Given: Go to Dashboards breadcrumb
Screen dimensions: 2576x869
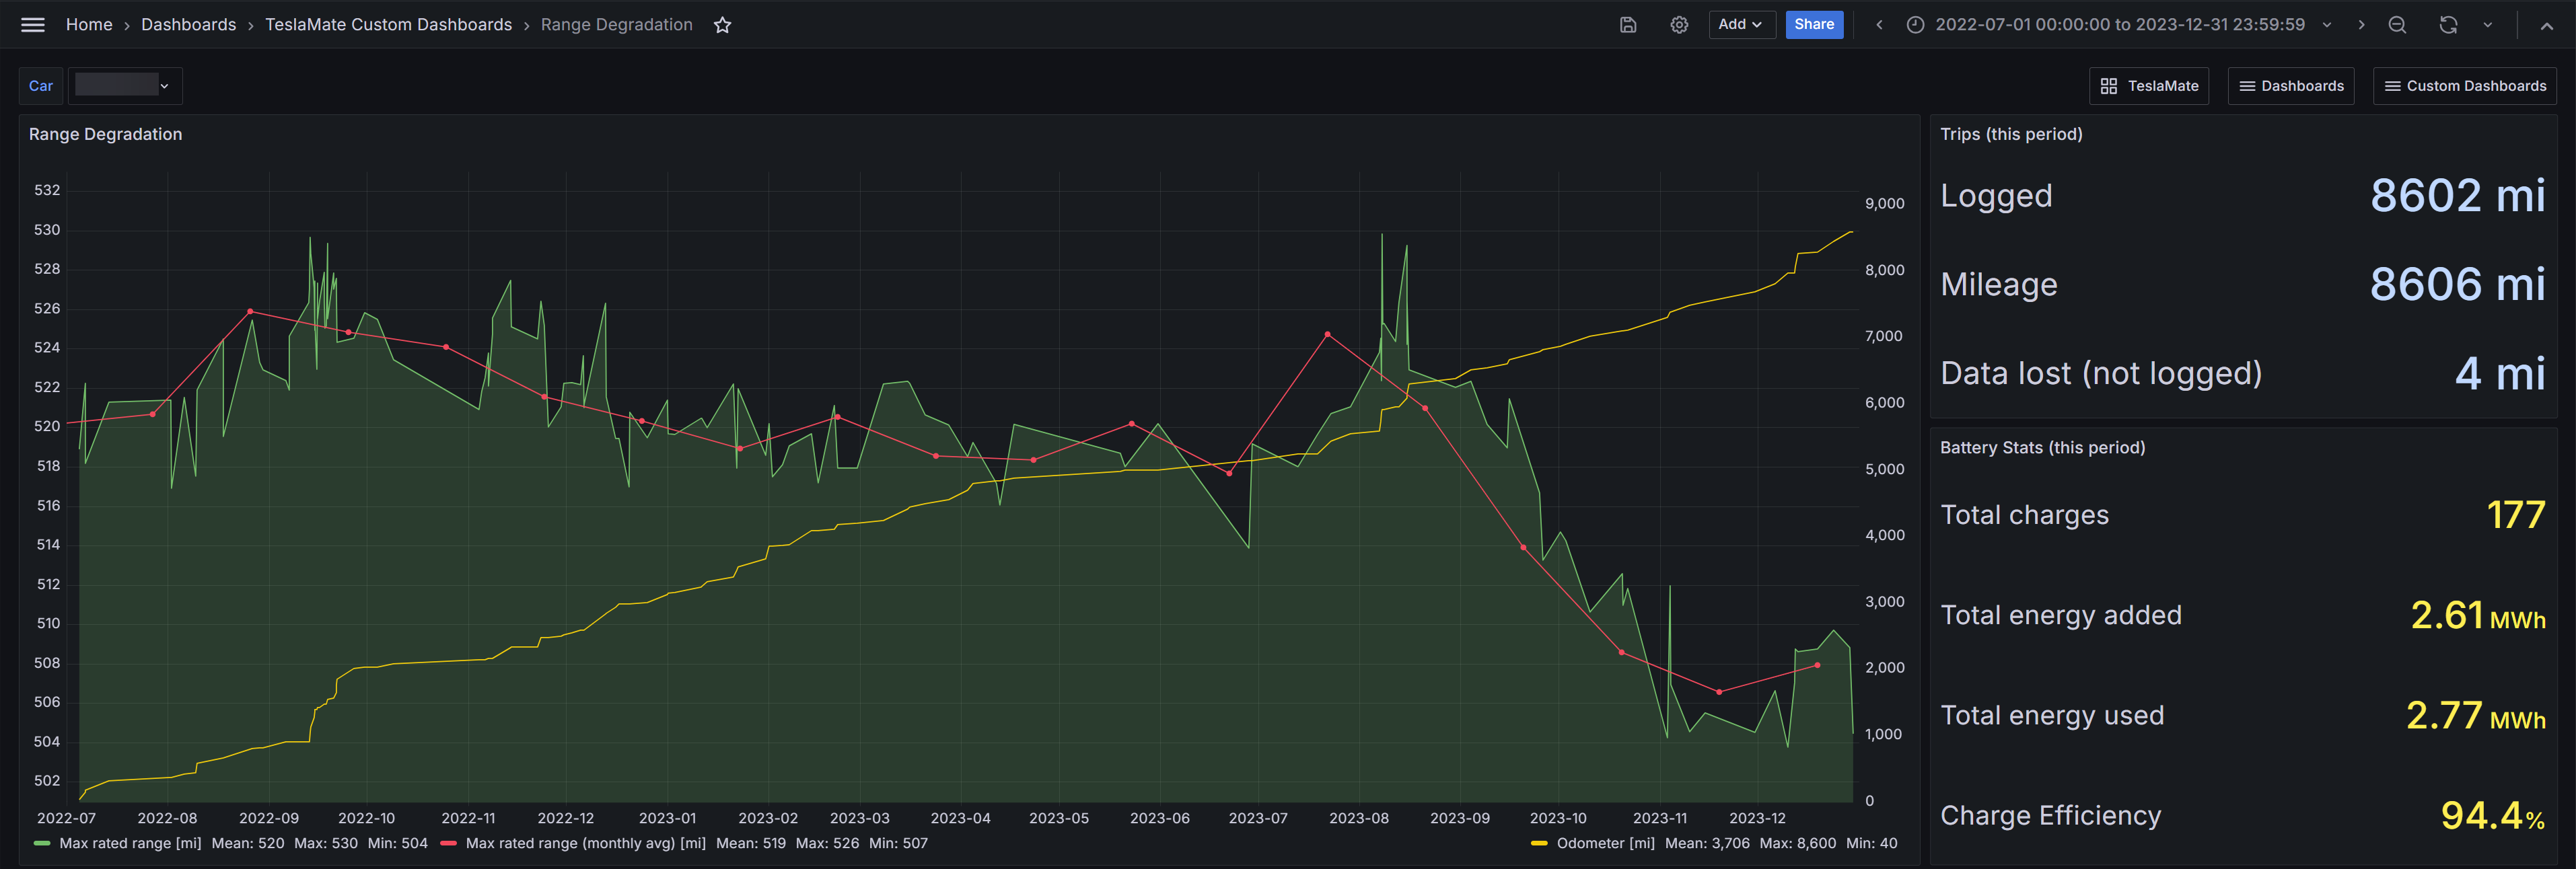Looking at the screenshot, I should point(188,25).
